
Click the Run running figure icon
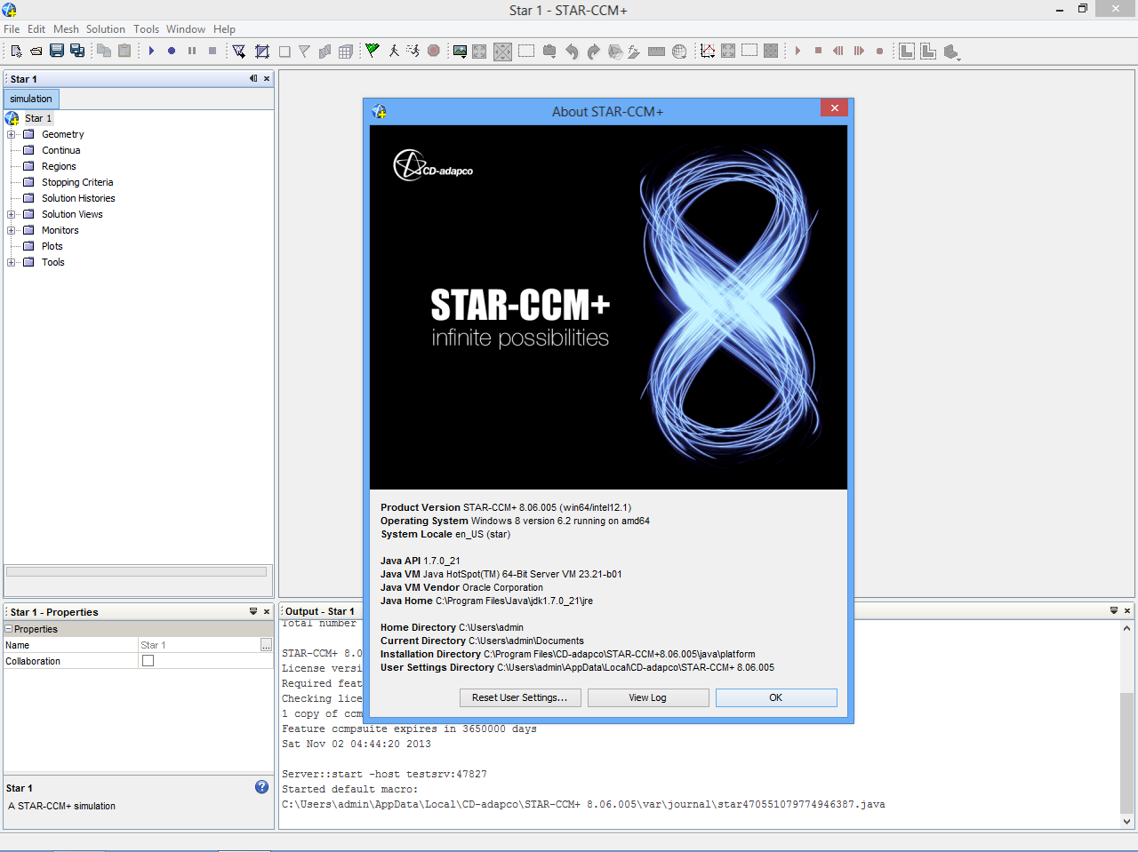click(413, 51)
